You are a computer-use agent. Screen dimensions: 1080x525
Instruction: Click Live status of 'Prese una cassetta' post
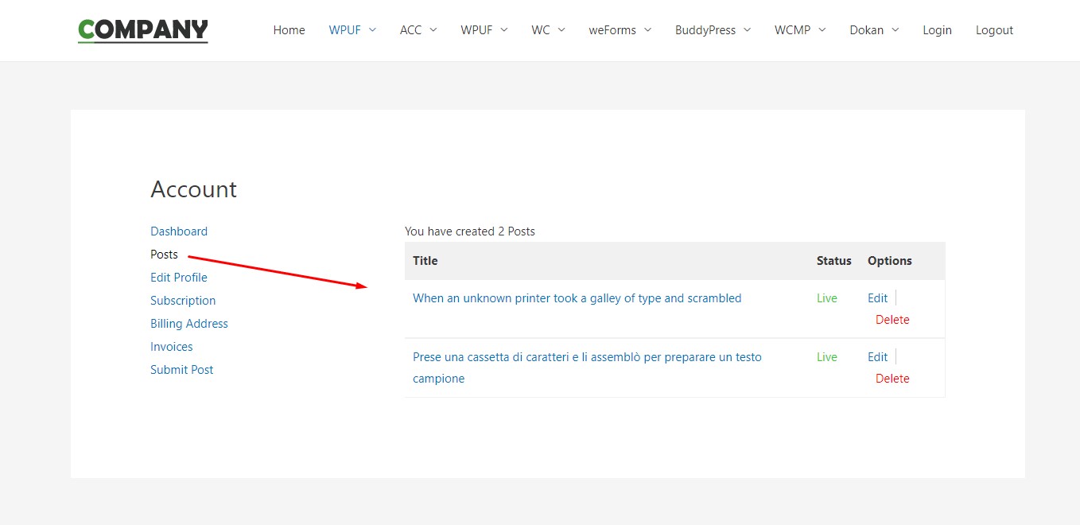click(x=827, y=357)
